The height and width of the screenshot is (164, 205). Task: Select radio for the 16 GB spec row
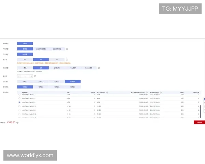click(x=19, y=106)
